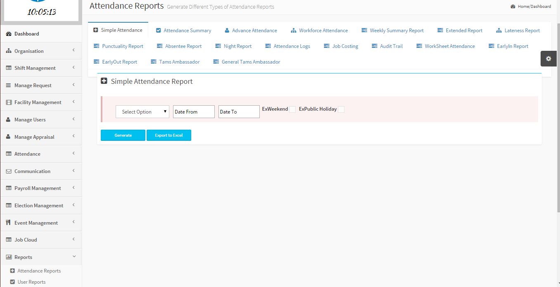Click the Dashboard gauge icon in sidebar
The image size is (560, 287).
click(x=9, y=34)
